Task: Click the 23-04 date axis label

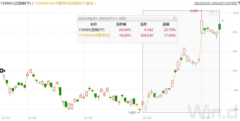Action: click(x=32, y=118)
